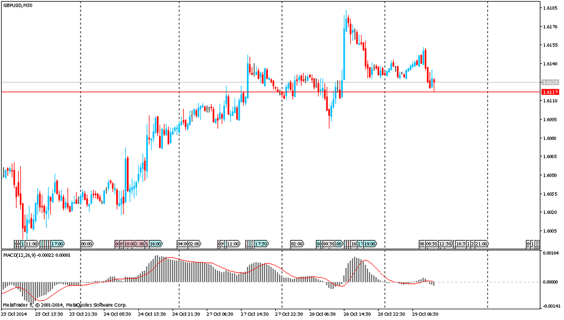Viewport: 564px width, 320px height.
Task: Select the cyan 16:00 event marker
Action: point(156,244)
